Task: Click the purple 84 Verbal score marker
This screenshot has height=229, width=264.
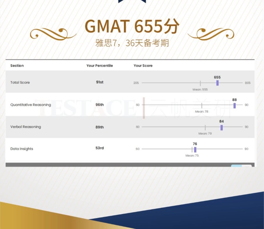Action: coord(221,128)
